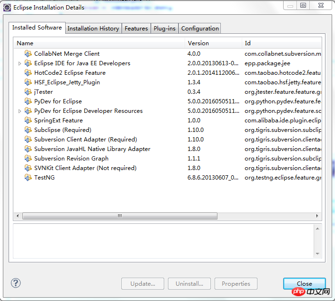Click the Subclipse (Required) feature icon
Screen dimensions: 335x301
tap(28, 130)
